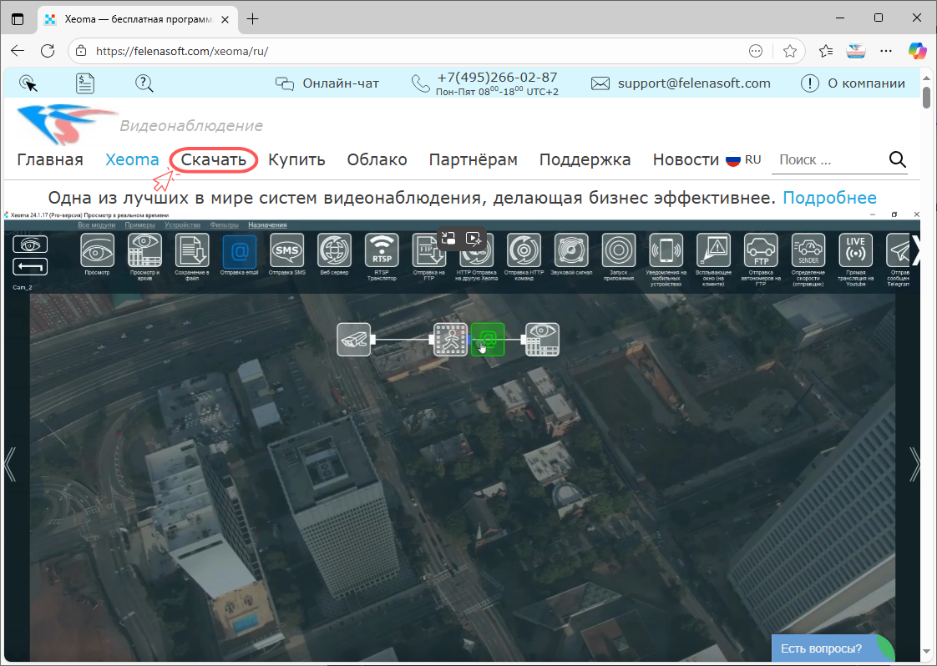Click the Отправка на FTP icon
This screenshot has width=937, height=666.
click(429, 249)
